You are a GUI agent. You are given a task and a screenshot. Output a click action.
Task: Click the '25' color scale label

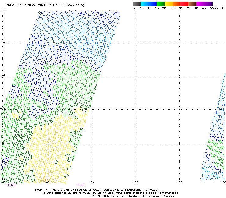pos(173,8)
